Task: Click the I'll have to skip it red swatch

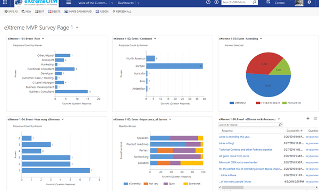Action: click(258, 103)
